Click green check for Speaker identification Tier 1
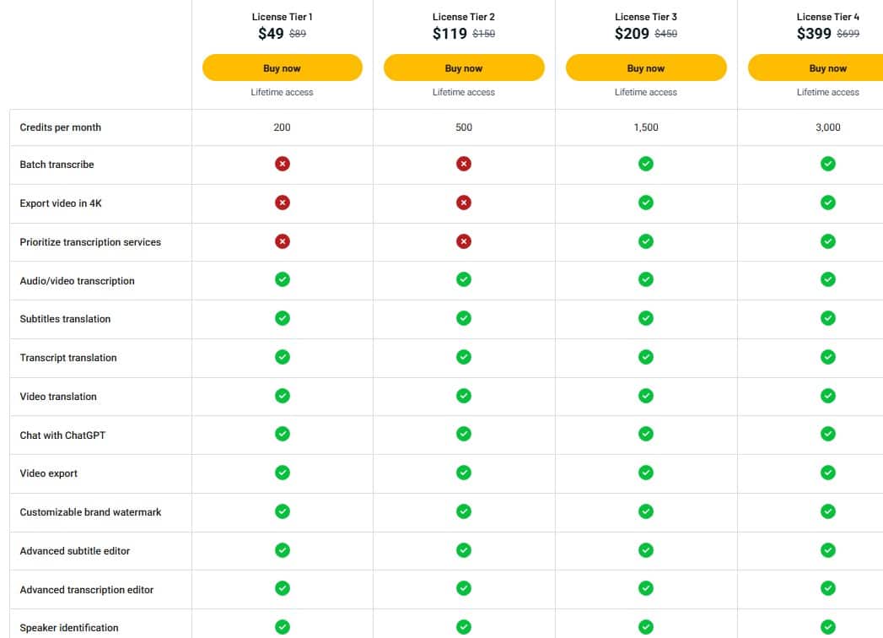The width and height of the screenshot is (883, 638). pyautogui.click(x=283, y=626)
